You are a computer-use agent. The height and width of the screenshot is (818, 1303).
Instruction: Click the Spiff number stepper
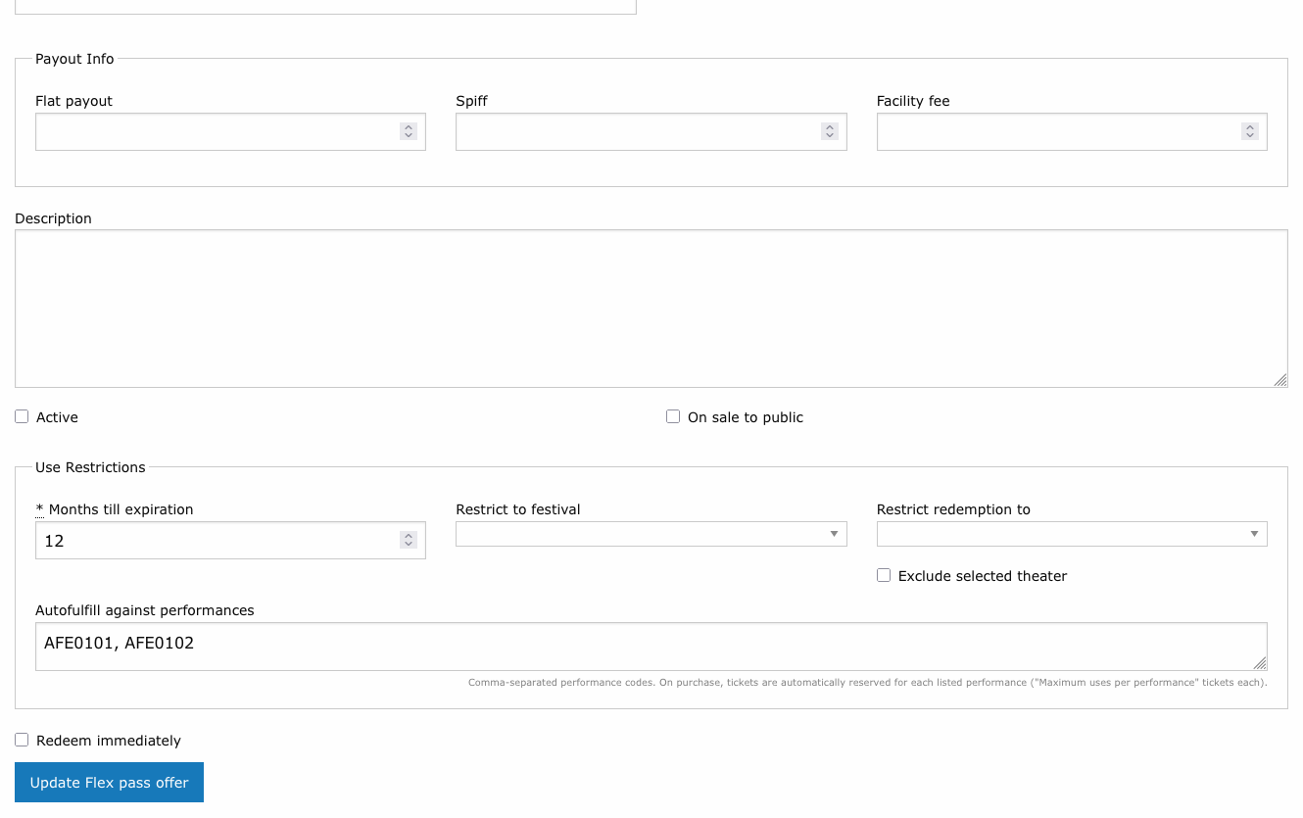pyautogui.click(x=830, y=131)
